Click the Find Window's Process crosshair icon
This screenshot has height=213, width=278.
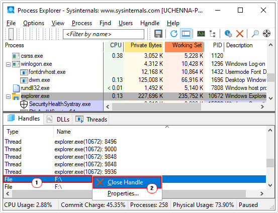tap(266, 34)
